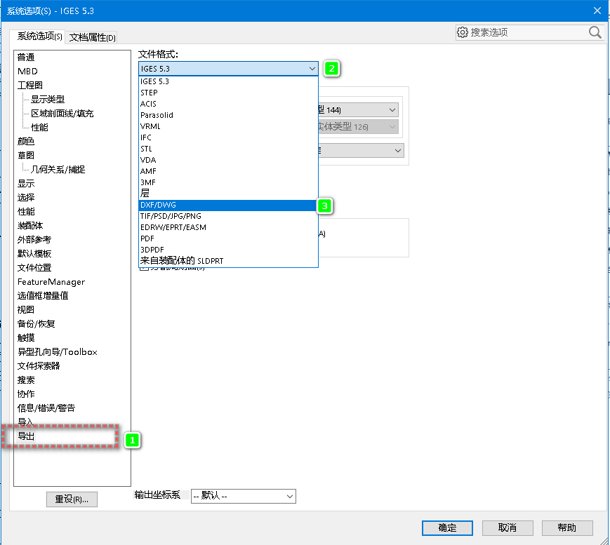Select 外部参考 in the options tree
The height and width of the screenshot is (545, 610).
pos(34,240)
